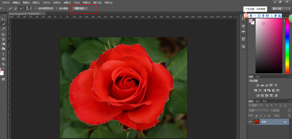Screen dimensions: 292x139
Task: Click the pink foreground color swatch
Action: [x=251, y=21]
